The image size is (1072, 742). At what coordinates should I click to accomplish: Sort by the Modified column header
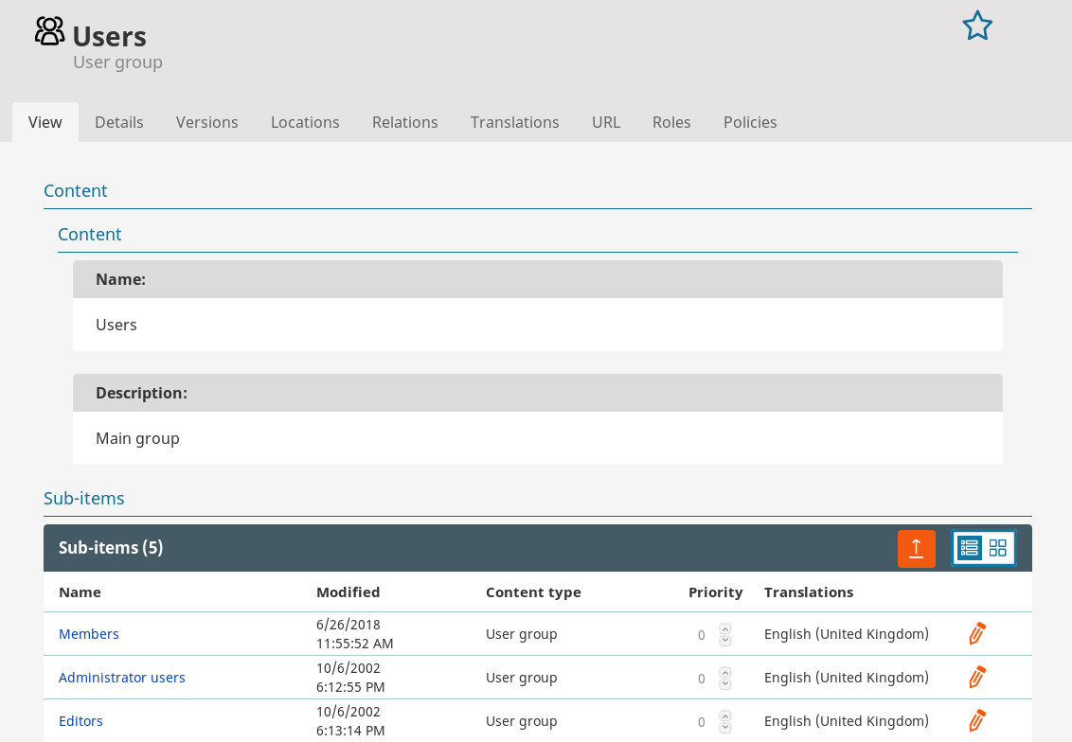pyautogui.click(x=348, y=592)
